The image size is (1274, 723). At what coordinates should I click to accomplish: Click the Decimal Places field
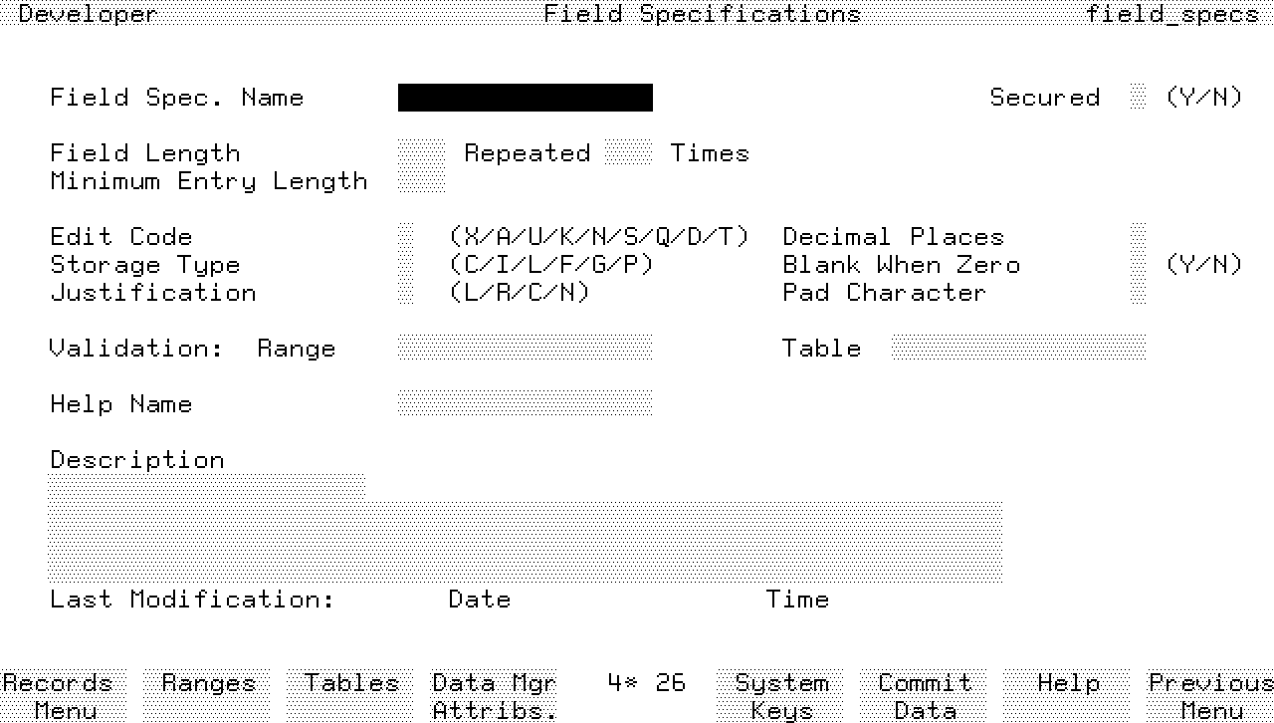[x=1139, y=237]
